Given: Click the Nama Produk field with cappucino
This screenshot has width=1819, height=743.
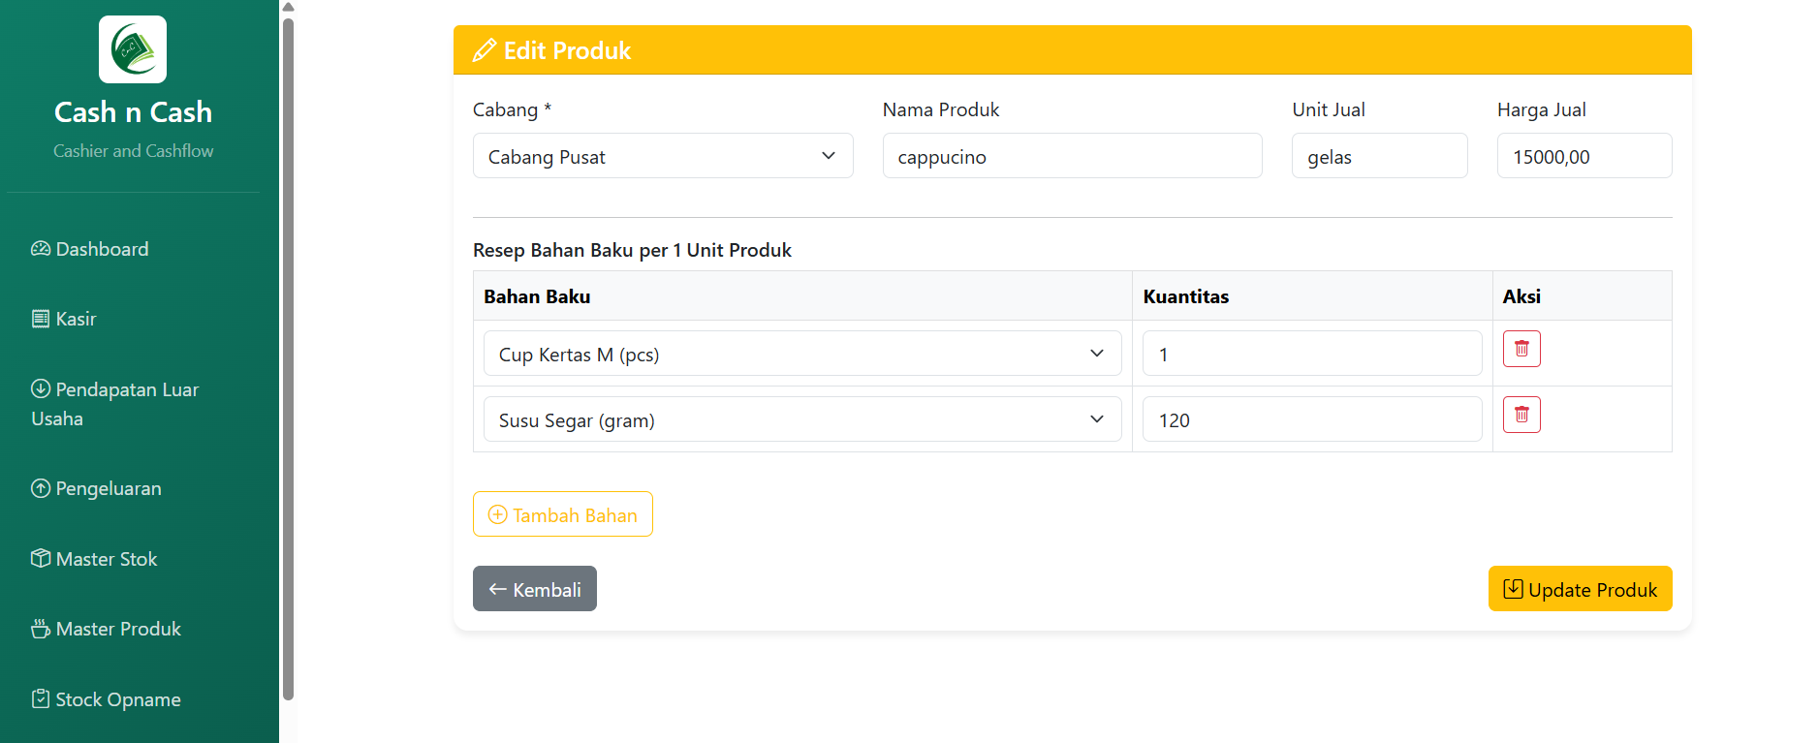Looking at the screenshot, I should click(x=1073, y=156).
